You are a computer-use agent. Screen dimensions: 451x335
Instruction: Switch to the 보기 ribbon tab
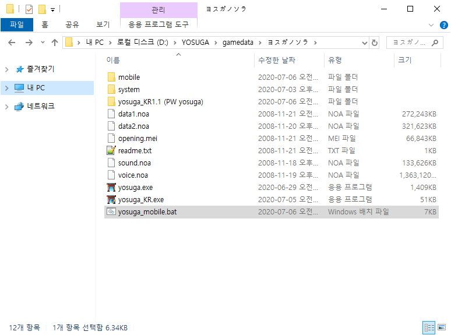[103, 24]
